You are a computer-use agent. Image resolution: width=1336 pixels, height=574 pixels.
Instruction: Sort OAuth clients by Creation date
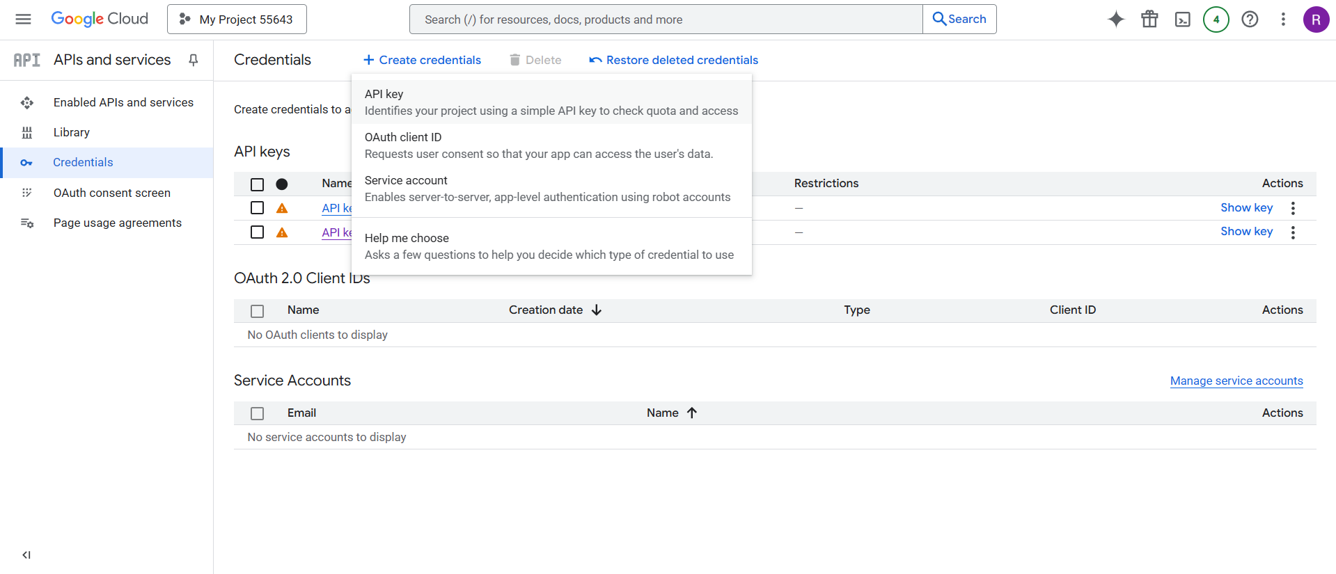coord(546,310)
